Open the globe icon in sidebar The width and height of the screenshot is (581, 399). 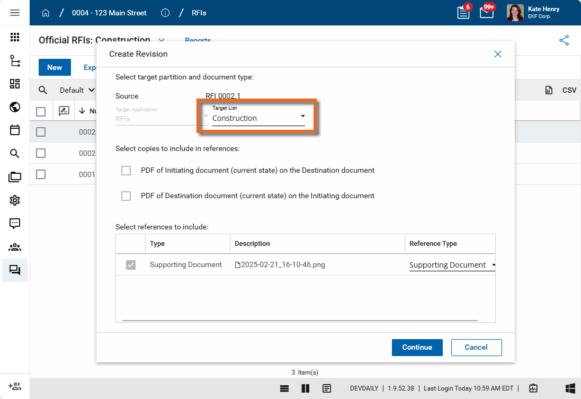click(x=15, y=107)
